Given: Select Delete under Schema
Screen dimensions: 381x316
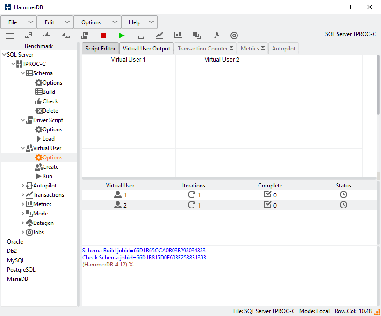Looking at the screenshot, I should click(47, 111).
